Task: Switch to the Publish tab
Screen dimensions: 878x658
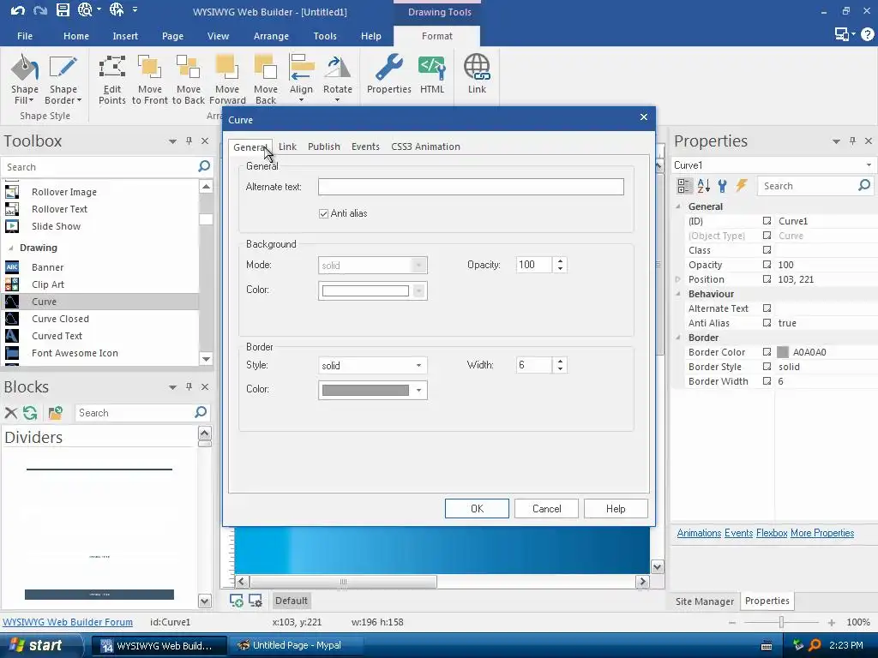Action: tap(323, 147)
